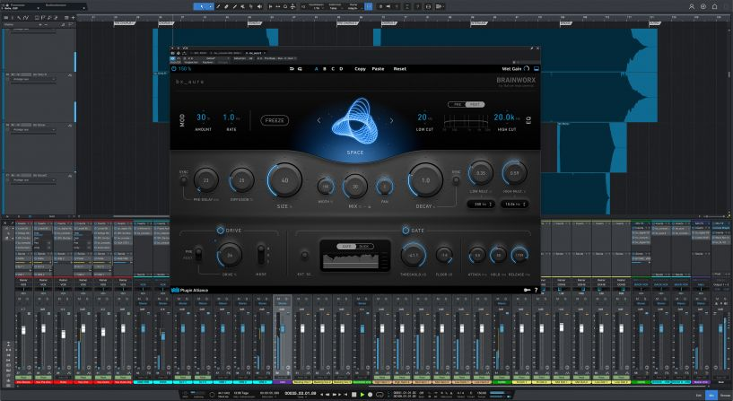Toggle the EXT SC button
Viewport: 733px width, 401px height.
[x=304, y=255]
